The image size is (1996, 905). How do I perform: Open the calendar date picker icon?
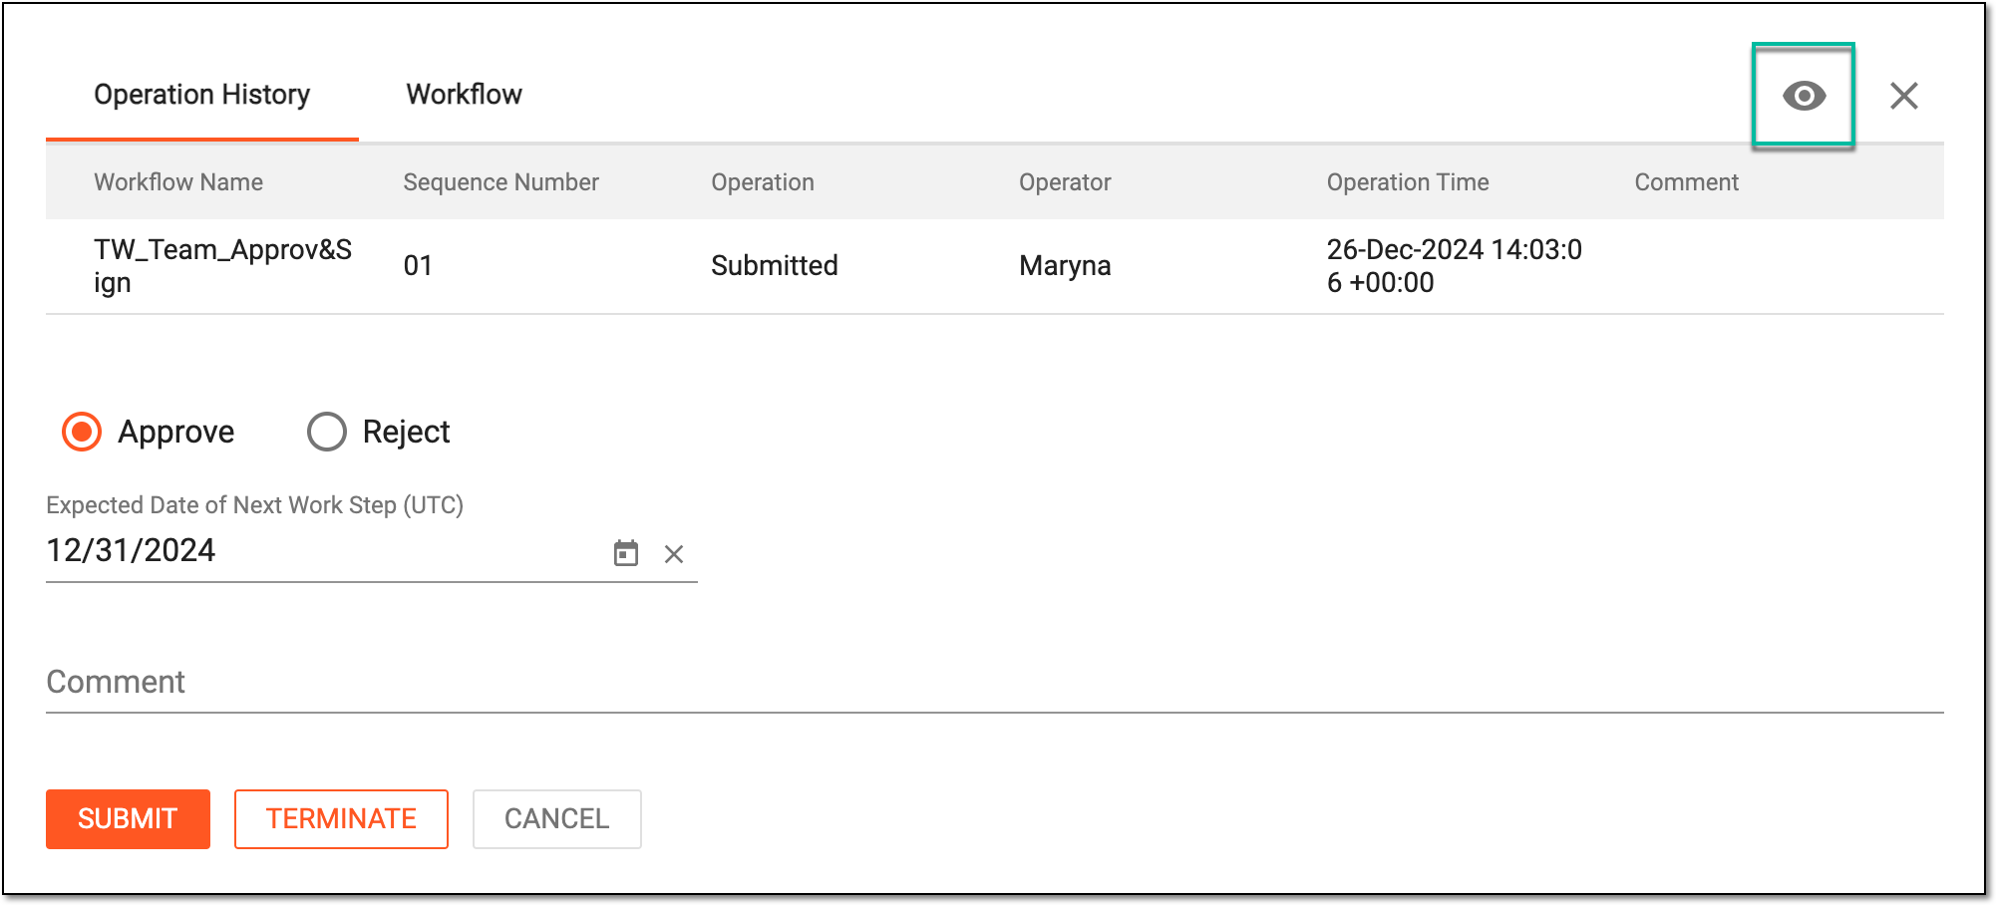626,553
